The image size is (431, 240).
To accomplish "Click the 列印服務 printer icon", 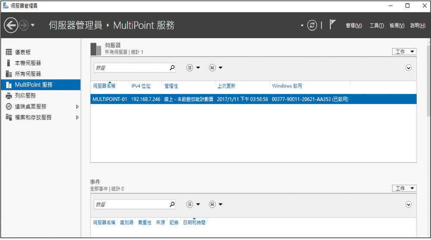I will pos(9,96).
